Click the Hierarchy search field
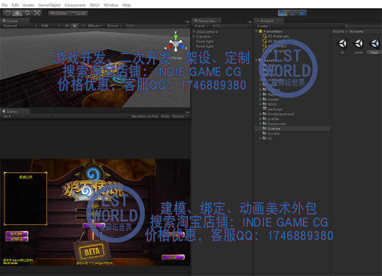The height and width of the screenshot is (276, 382). click(230, 26)
